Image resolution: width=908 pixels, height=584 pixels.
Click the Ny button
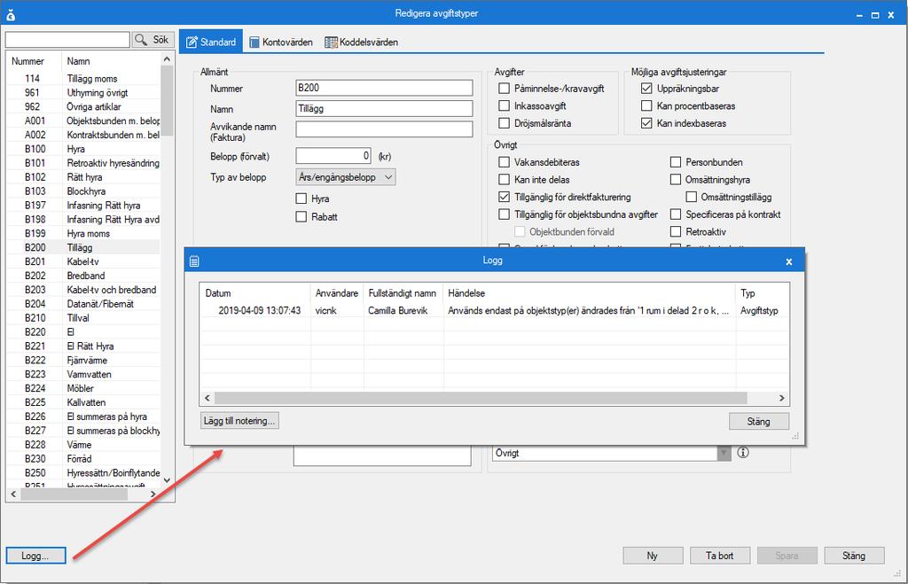pos(653,556)
